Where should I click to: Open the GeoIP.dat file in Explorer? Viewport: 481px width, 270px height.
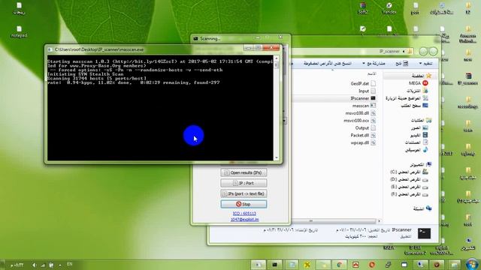point(363,83)
